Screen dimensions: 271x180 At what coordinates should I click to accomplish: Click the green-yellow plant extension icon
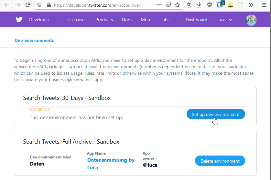(x=230, y=5)
